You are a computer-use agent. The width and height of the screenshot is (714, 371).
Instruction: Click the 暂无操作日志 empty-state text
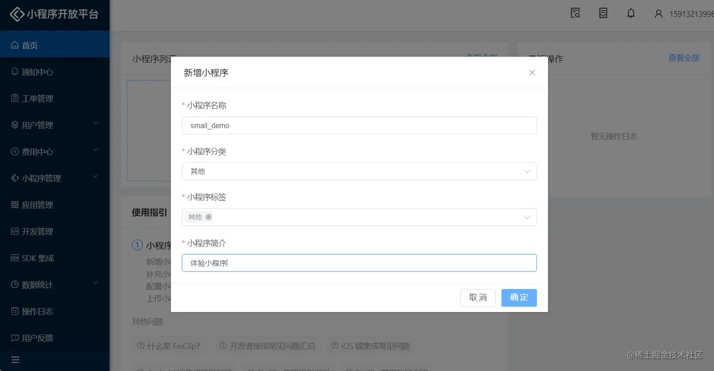[x=614, y=136]
